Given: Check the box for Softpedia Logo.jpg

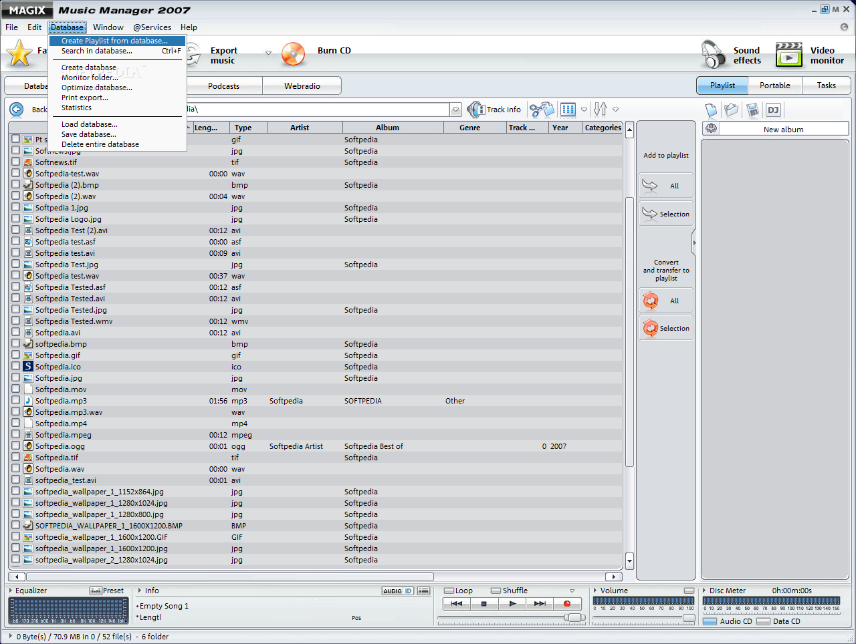Looking at the screenshot, I should tap(15, 218).
